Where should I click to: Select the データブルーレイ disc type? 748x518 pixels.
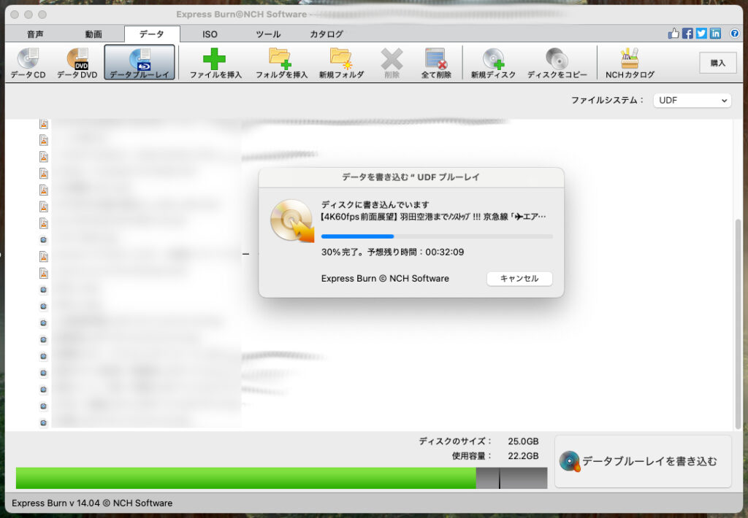pos(140,63)
